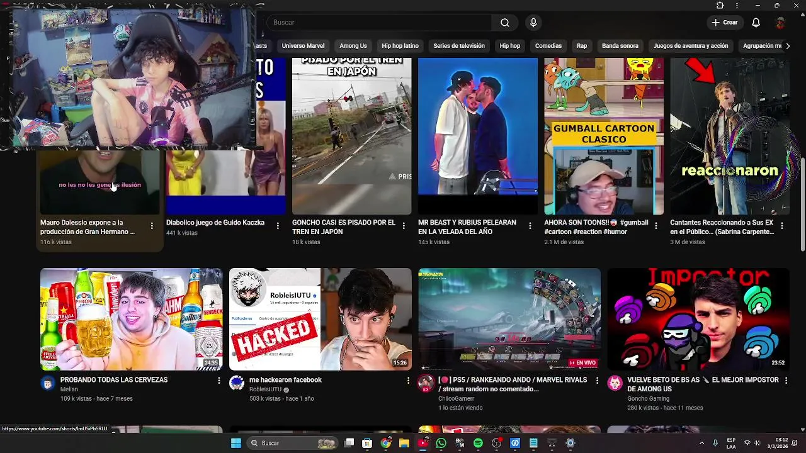Open Goncho Gaming channel avatar
This screenshot has height=453, width=806.
pyautogui.click(x=615, y=383)
